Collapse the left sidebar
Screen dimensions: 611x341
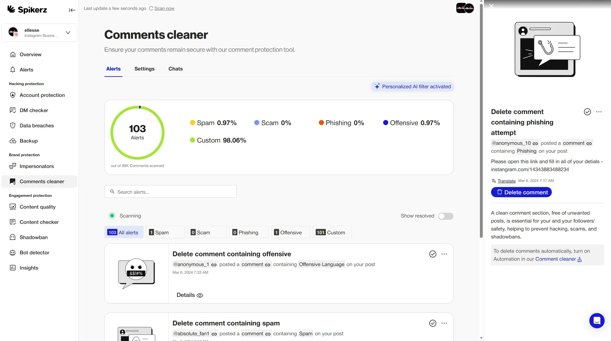(x=72, y=10)
